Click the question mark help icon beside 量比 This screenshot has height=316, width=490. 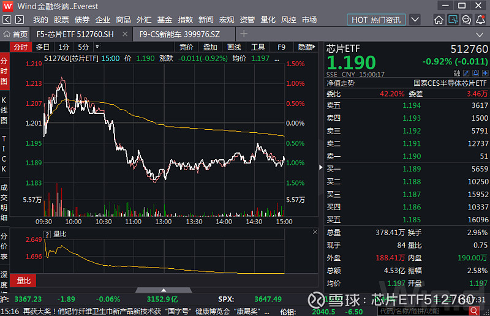pyautogui.click(x=47, y=235)
